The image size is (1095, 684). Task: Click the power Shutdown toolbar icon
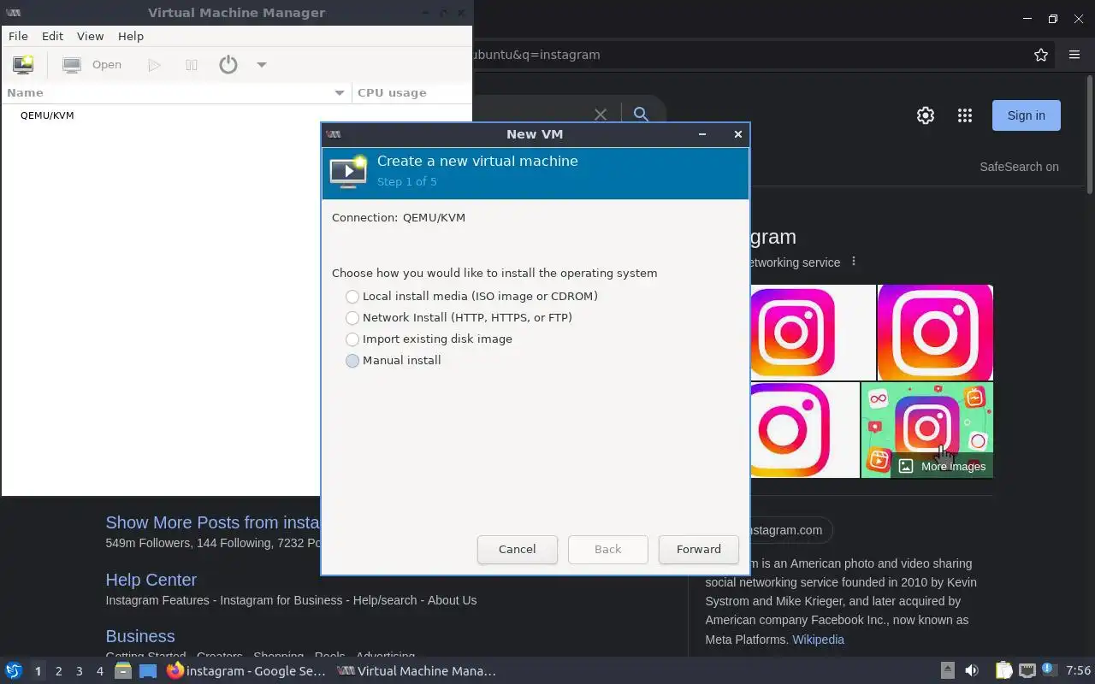point(228,64)
